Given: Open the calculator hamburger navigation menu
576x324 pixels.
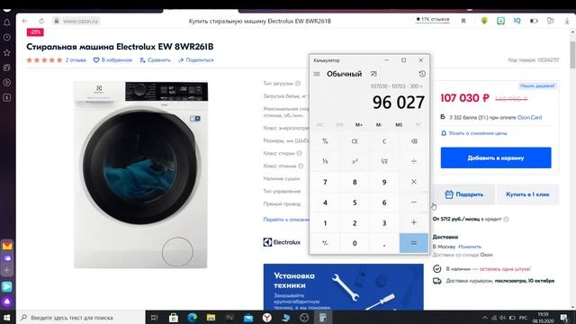Looking at the screenshot, I should (x=317, y=74).
